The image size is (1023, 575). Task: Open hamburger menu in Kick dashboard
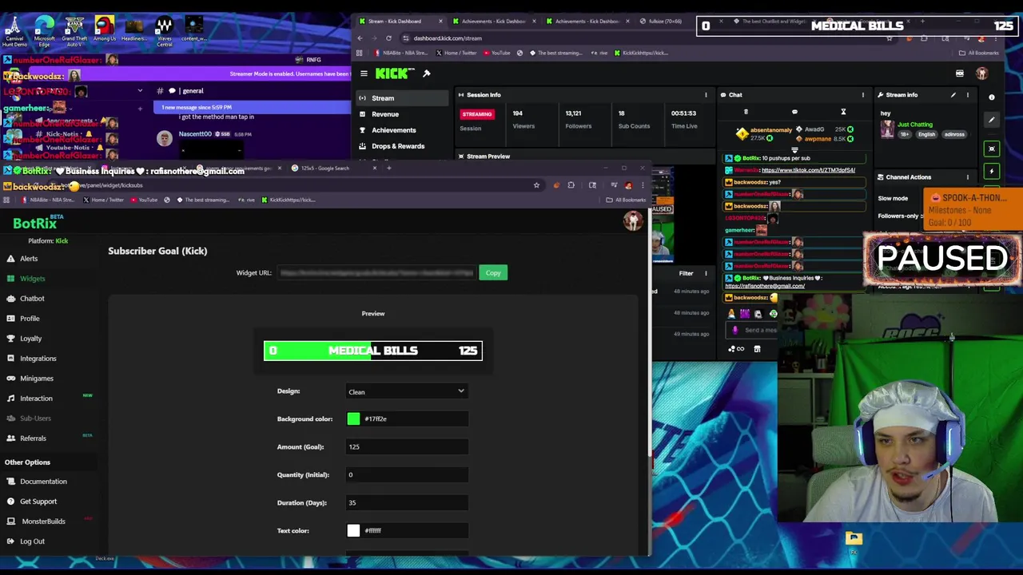[x=364, y=73]
